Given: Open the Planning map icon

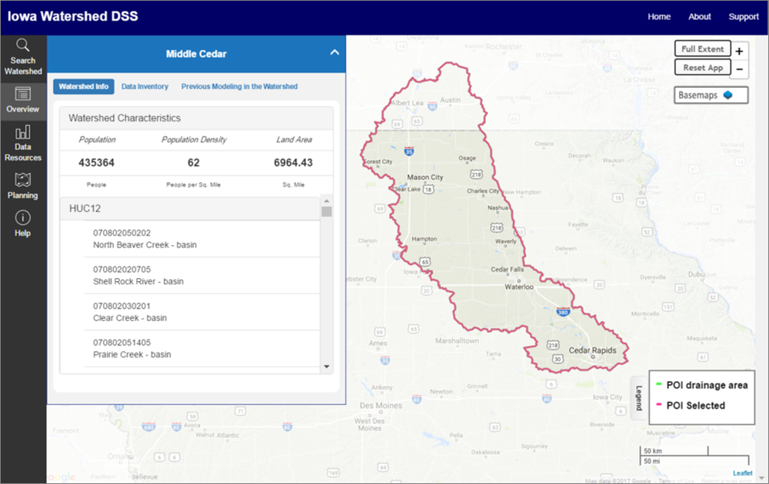Looking at the screenshot, I should [23, 181].
